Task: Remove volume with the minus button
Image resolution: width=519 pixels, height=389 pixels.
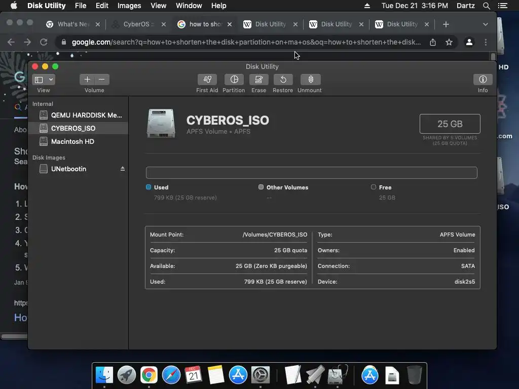Action: pyautogui.click(x=102, y=80)
